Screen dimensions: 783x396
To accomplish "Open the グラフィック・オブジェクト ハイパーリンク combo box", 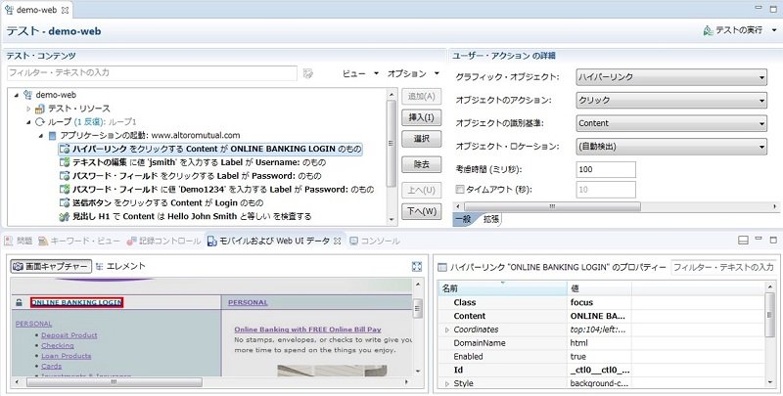I will [x=671, y=77].
